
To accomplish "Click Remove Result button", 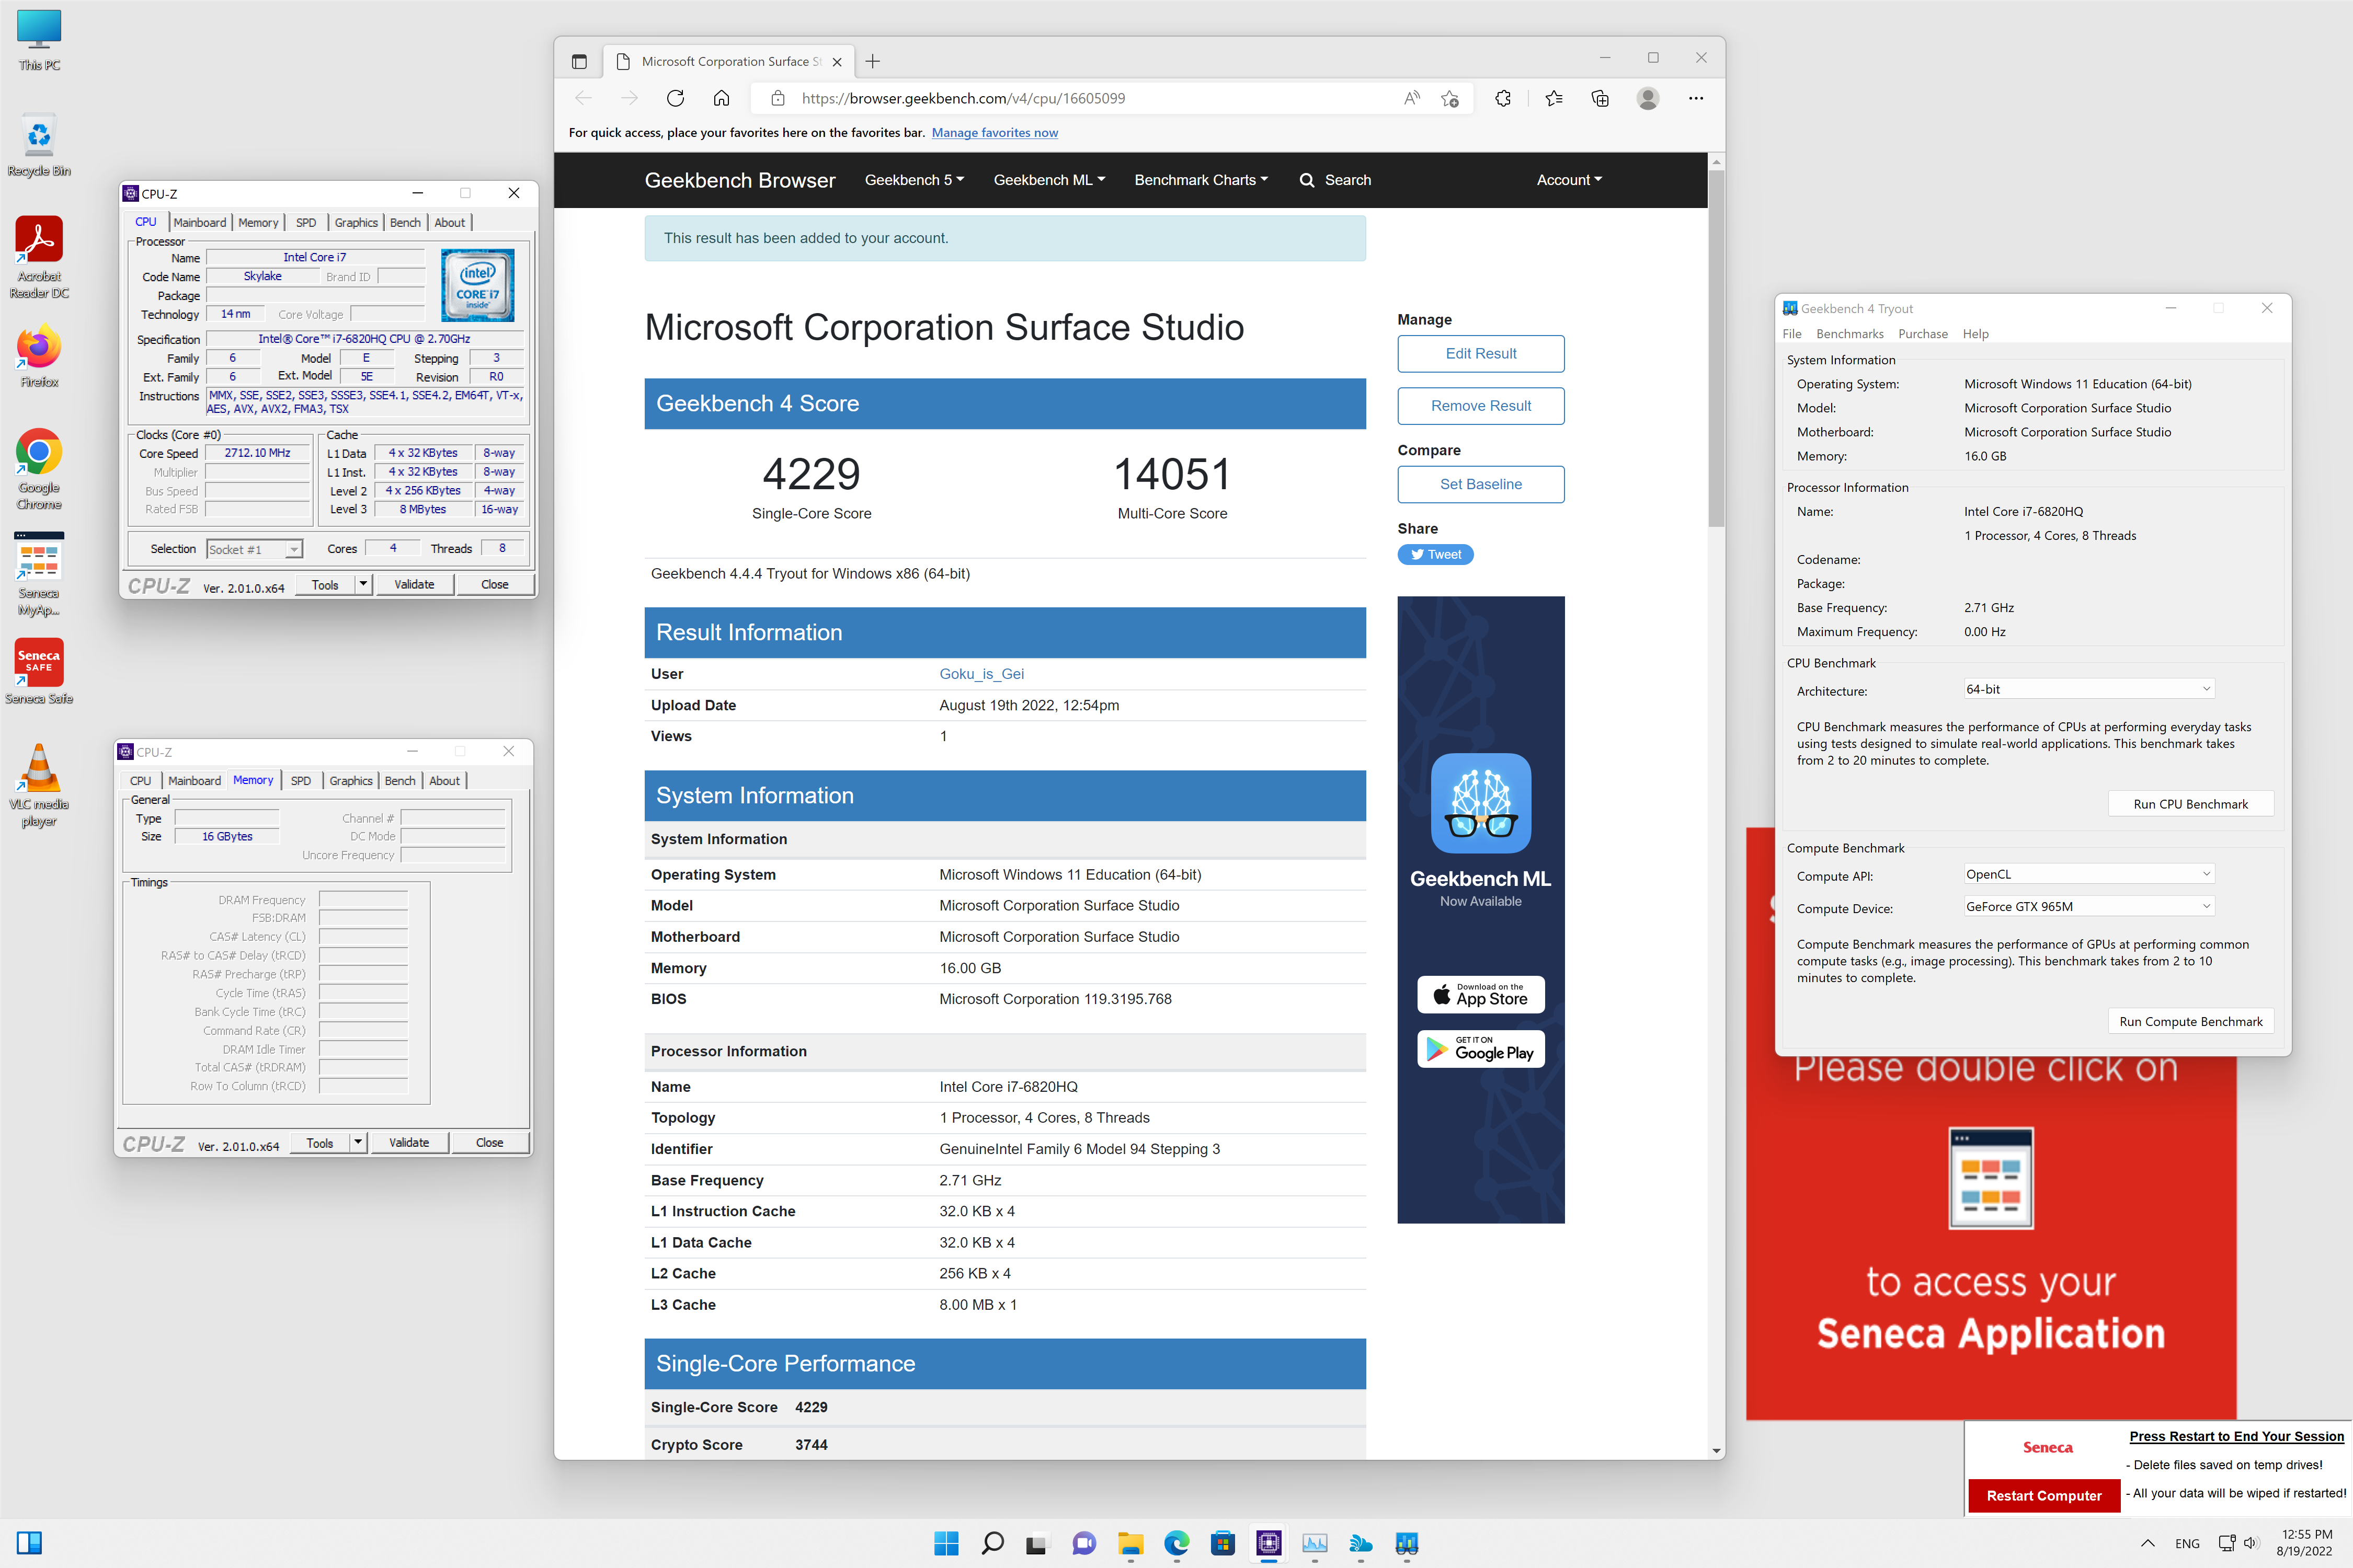I will tap(1481, 405).
